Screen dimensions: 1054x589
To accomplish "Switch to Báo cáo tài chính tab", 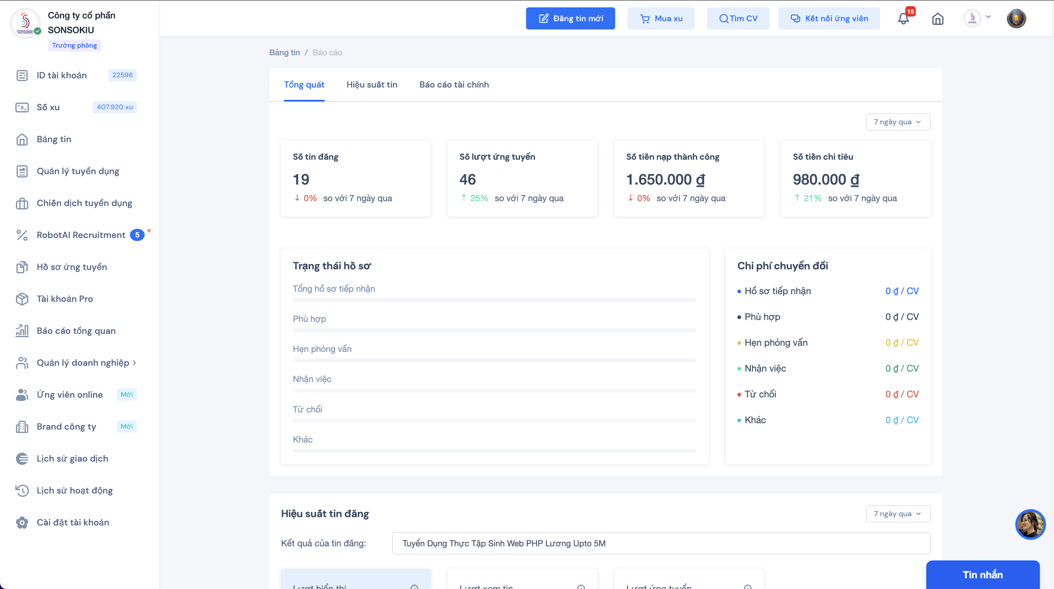I will [x=454, y=85].
